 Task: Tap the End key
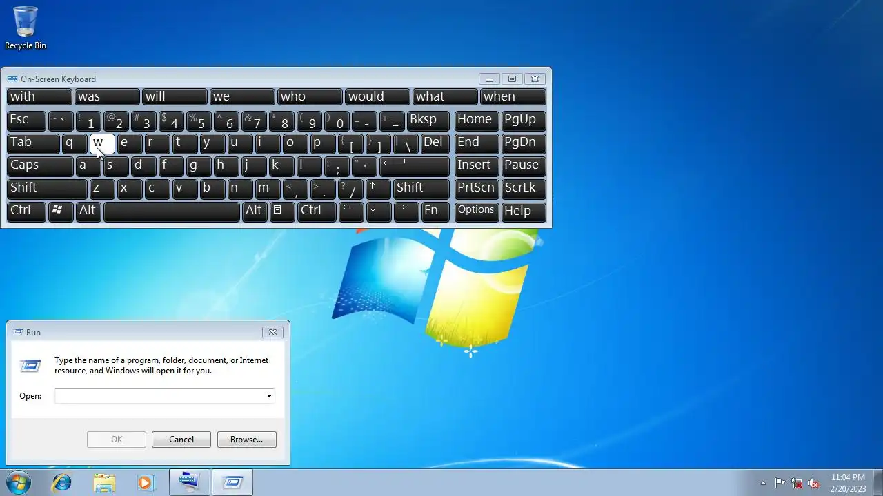tap(477, 143)
